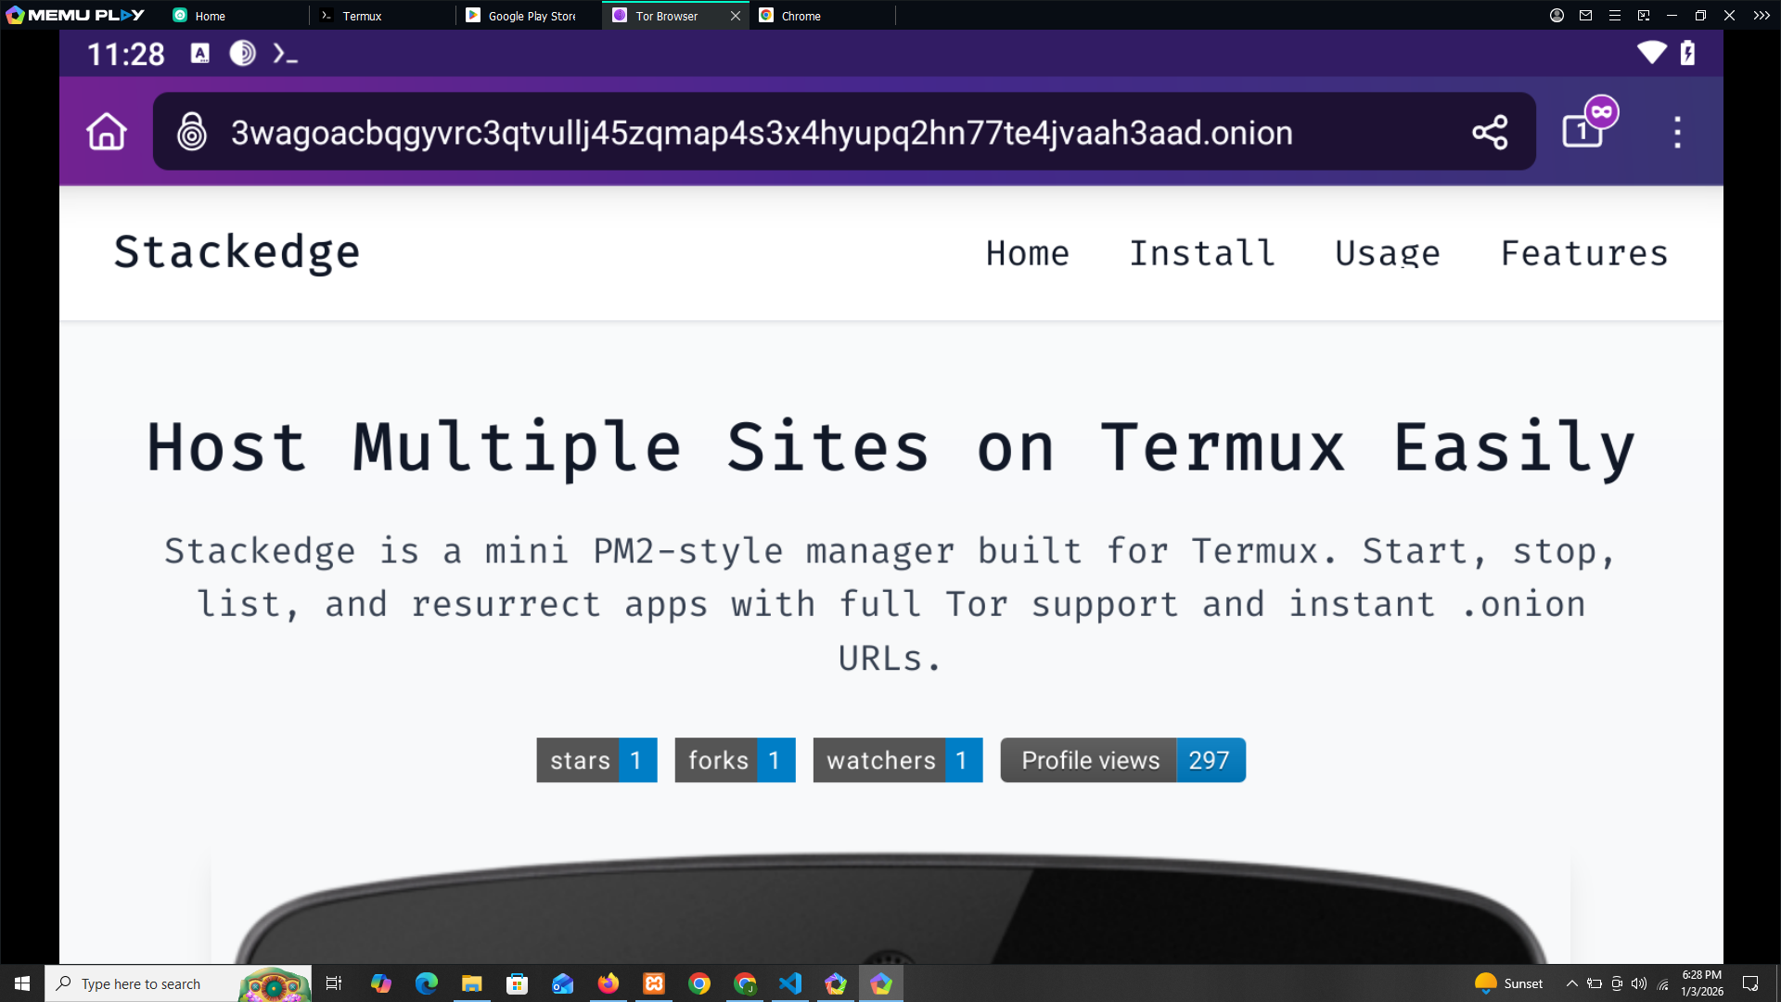The width and height of the screenshot is (1781, 1002).
Task: Switch to the Termux tab
Action: click(x=362, y=16)
